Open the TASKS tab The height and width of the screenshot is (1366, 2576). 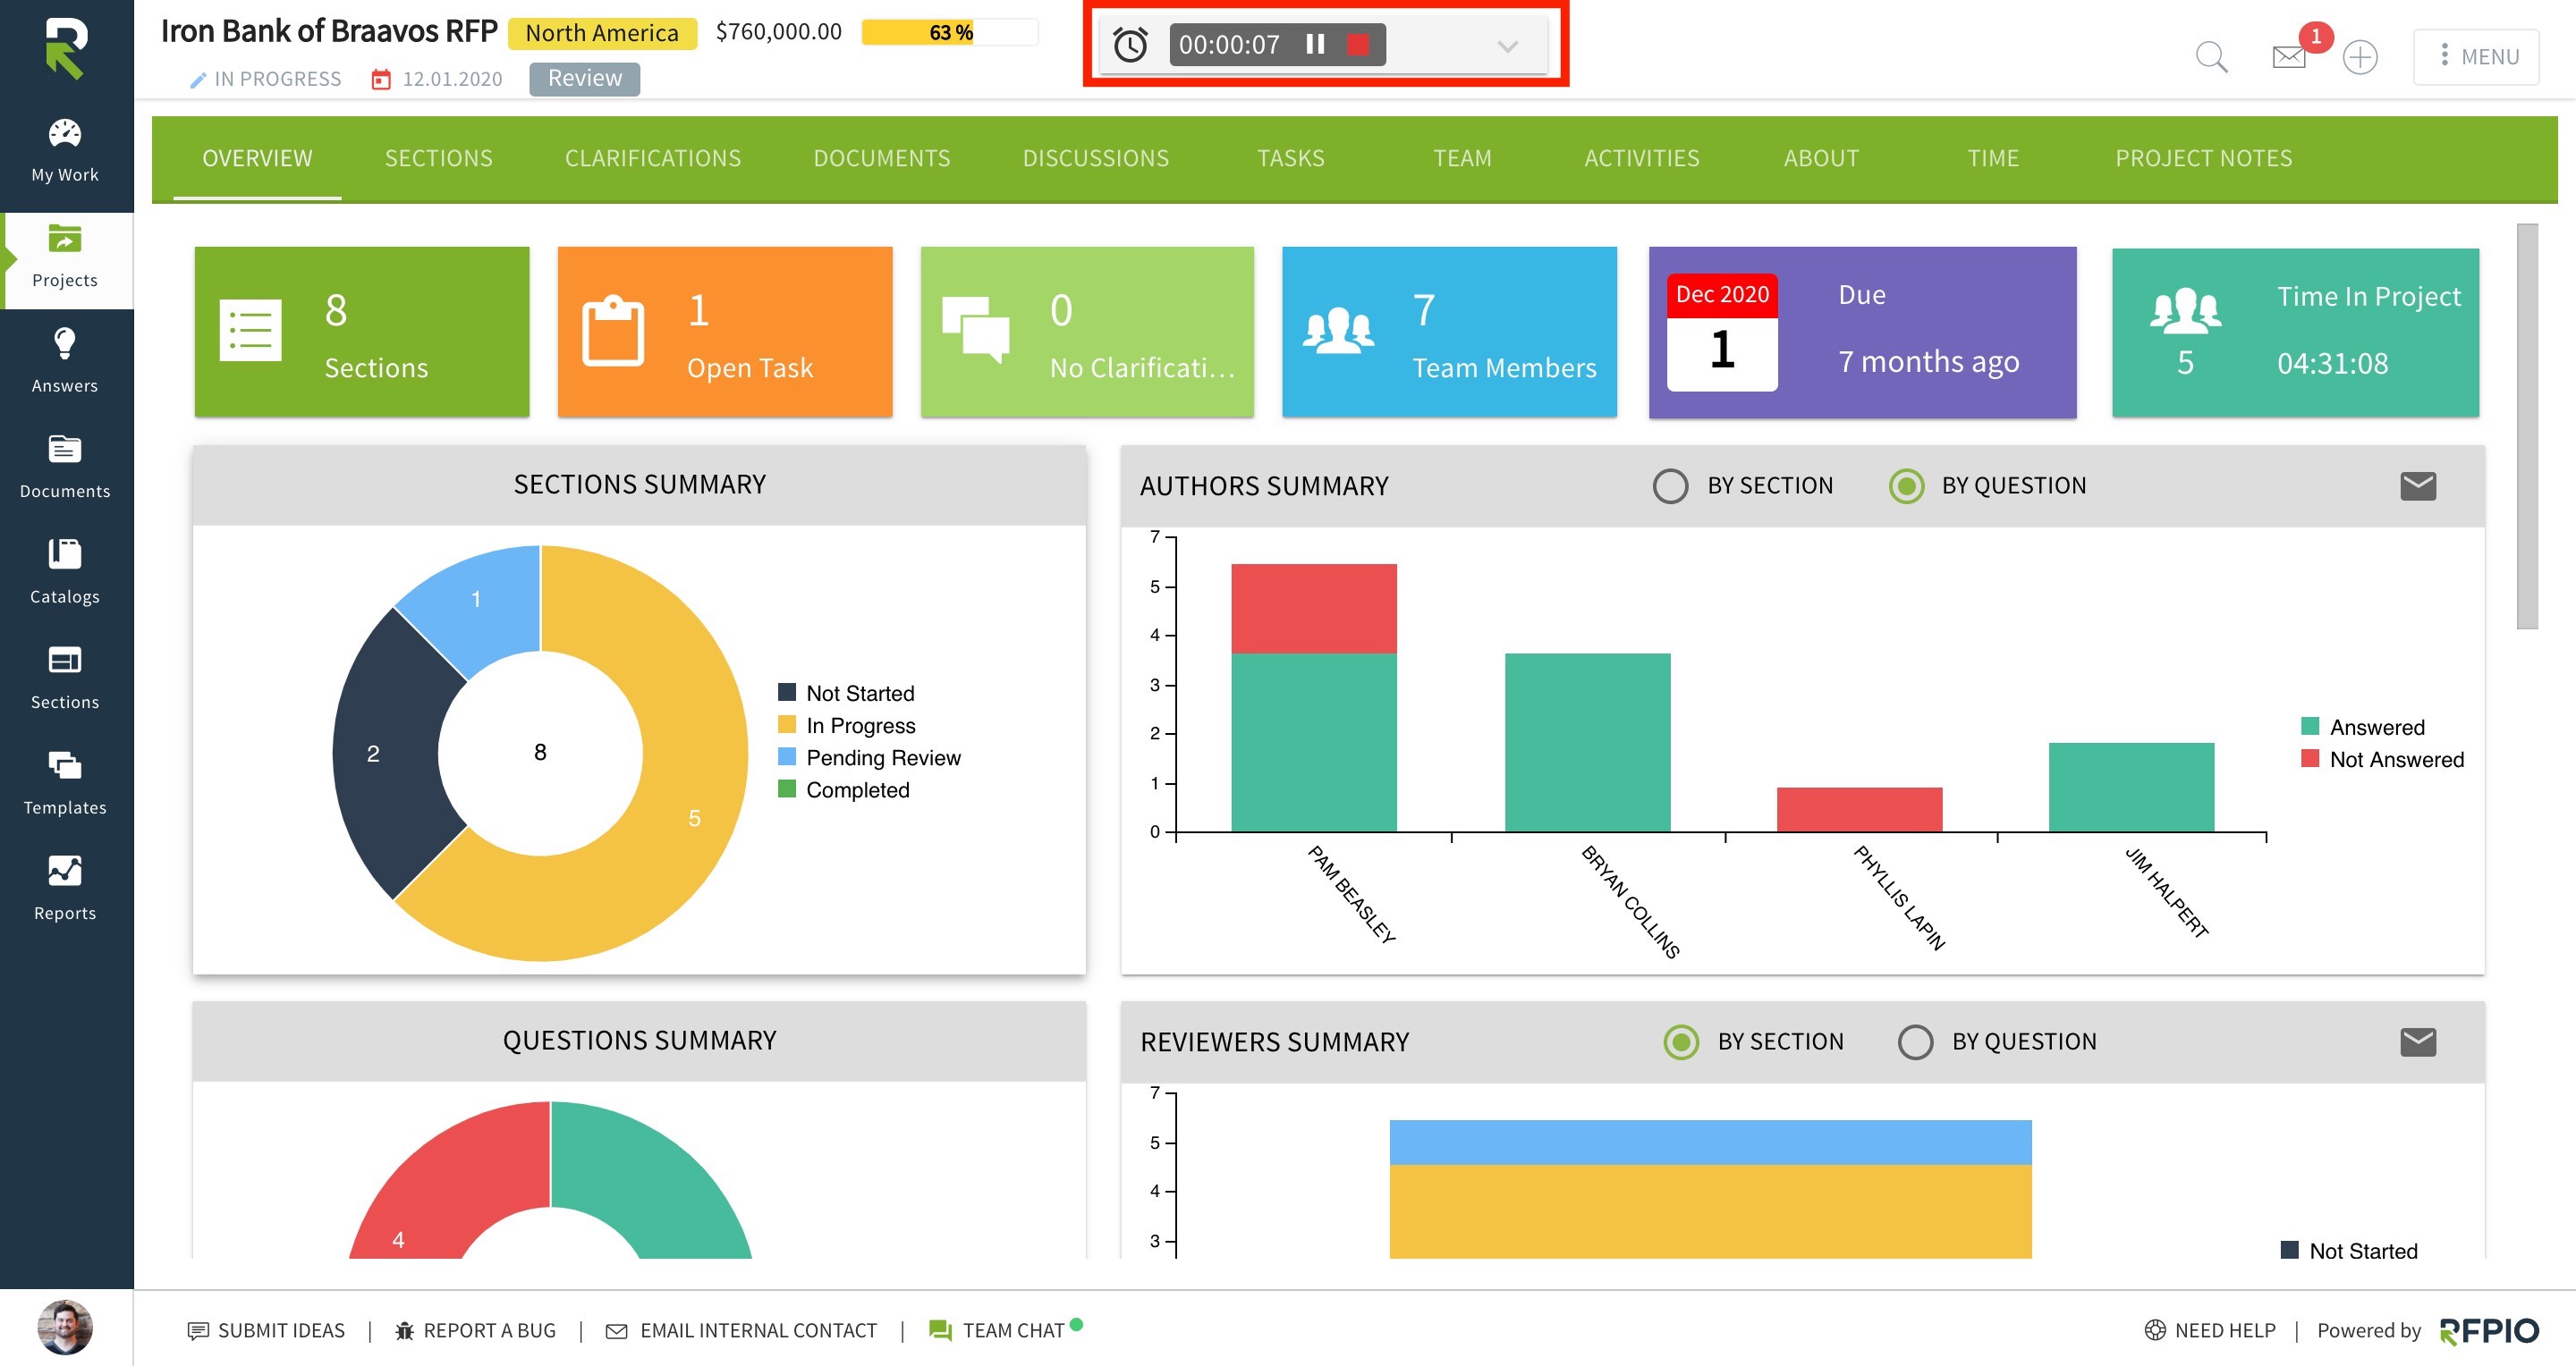point(1290,158)
